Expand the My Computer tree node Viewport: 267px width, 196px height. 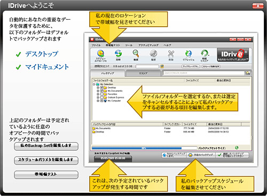click(x=98, y=101)
